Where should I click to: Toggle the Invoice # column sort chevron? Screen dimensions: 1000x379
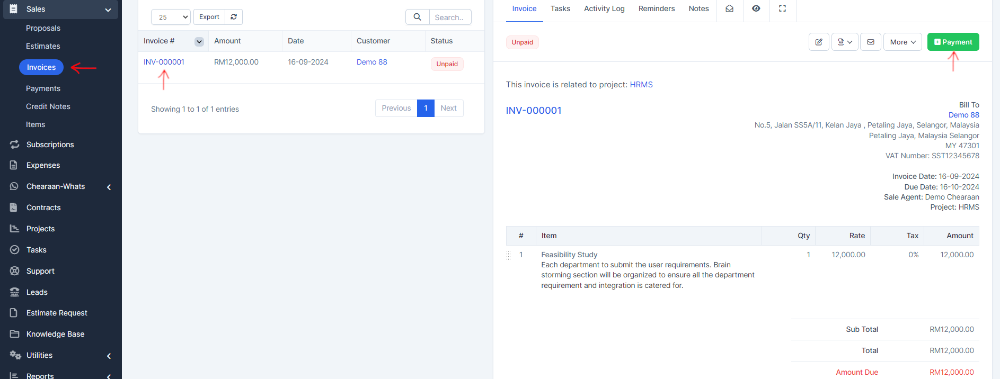(x=199, y=41)
